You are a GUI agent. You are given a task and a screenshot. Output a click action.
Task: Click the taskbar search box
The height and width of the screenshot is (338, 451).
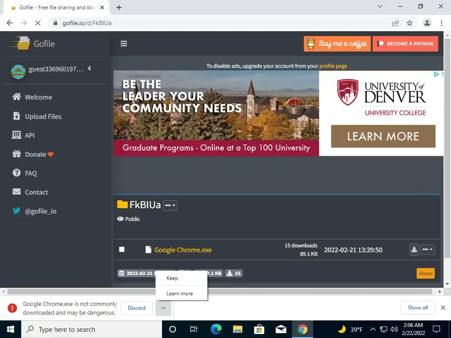pos(92,329)
